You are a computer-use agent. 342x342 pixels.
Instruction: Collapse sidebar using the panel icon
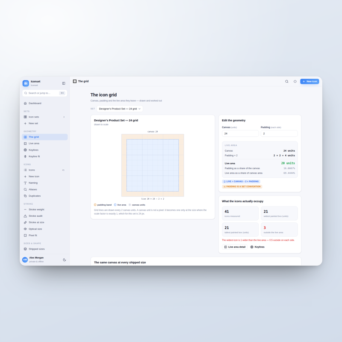click(x=64, y=83)
